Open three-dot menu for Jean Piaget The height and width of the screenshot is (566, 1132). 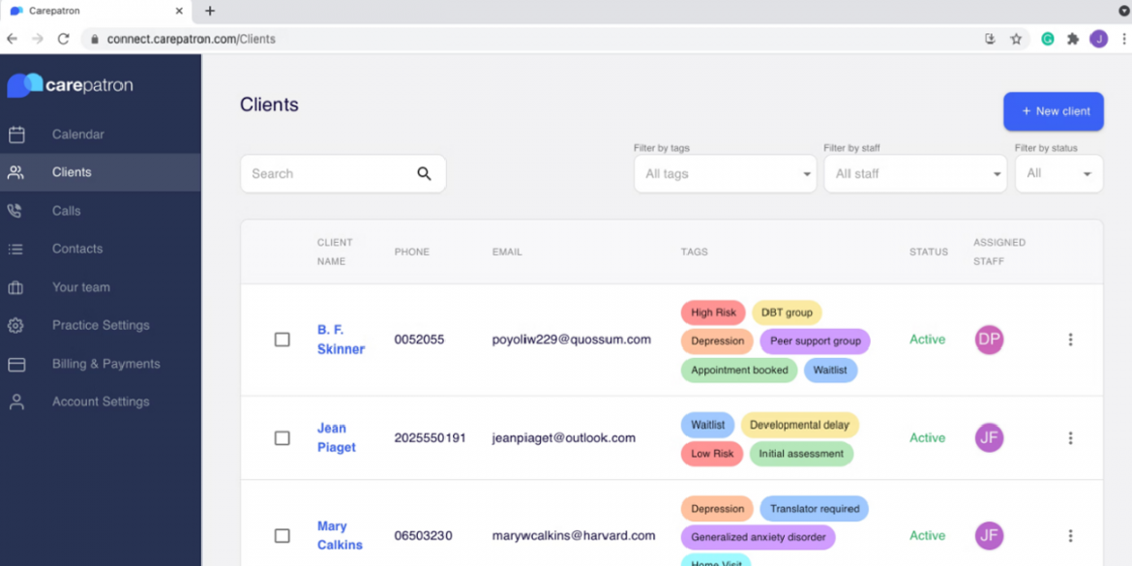click(x=1070, y=438)
